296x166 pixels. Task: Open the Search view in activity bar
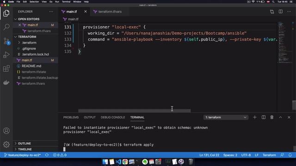click(6, 27)
